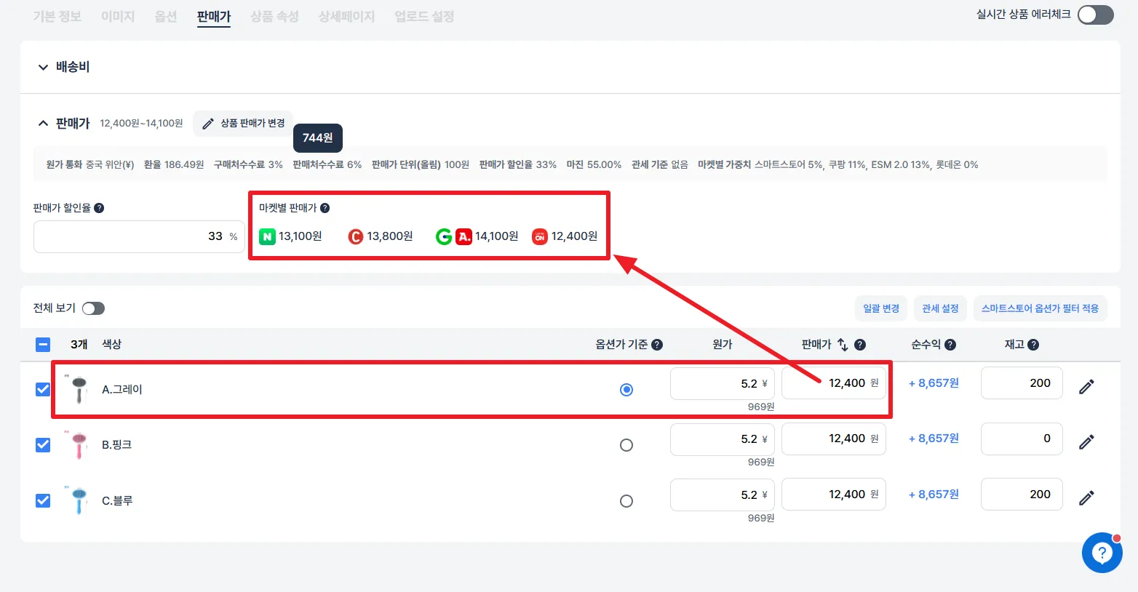
Task: Click the Naver market price icon
Action: 266,236
